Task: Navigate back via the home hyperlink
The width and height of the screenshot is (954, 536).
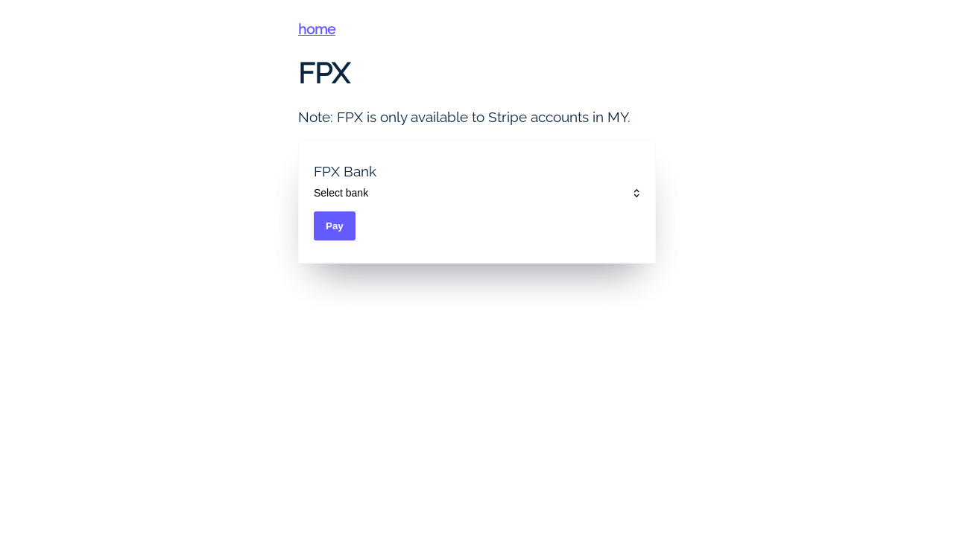Action: (317, 29)
